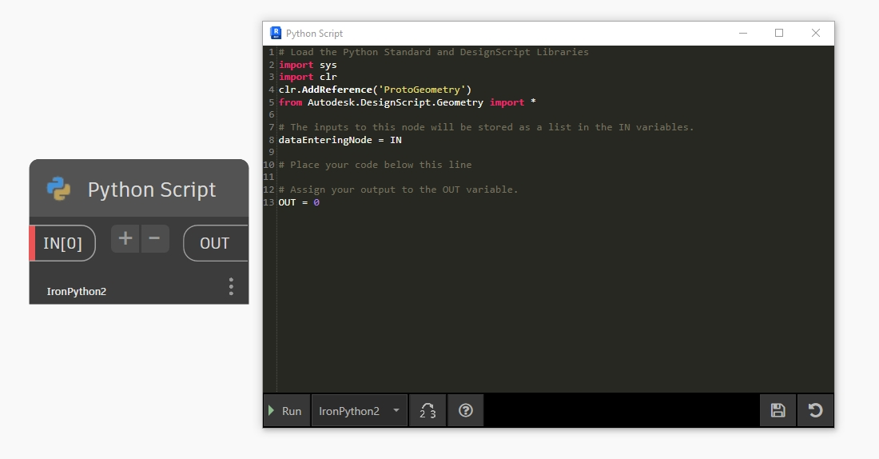Click the 'from Autodesk.DesignScript.Geometry' line

(x=407, y=102)
